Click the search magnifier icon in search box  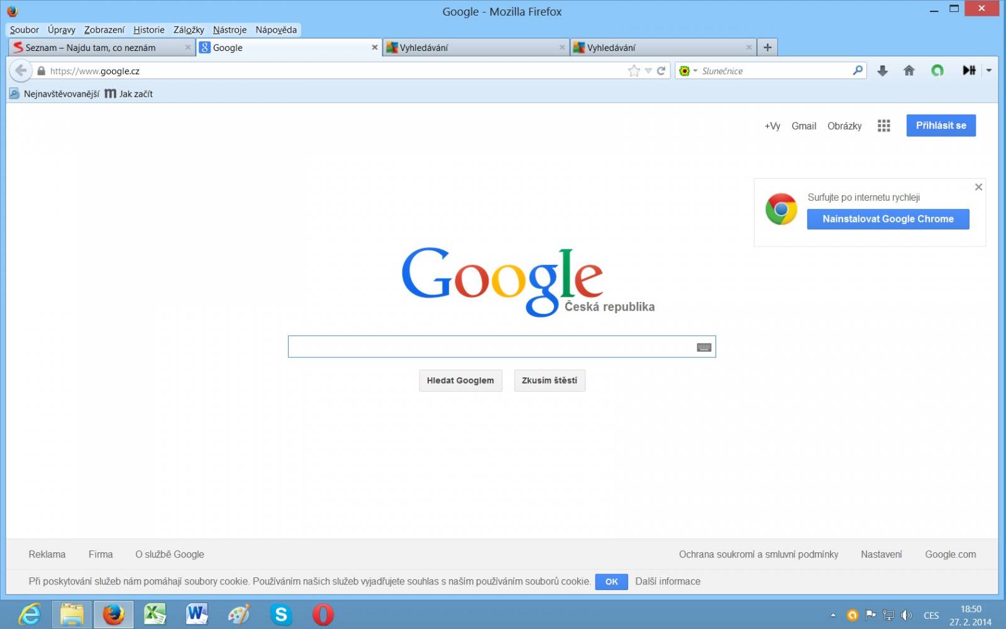[858, 70]
